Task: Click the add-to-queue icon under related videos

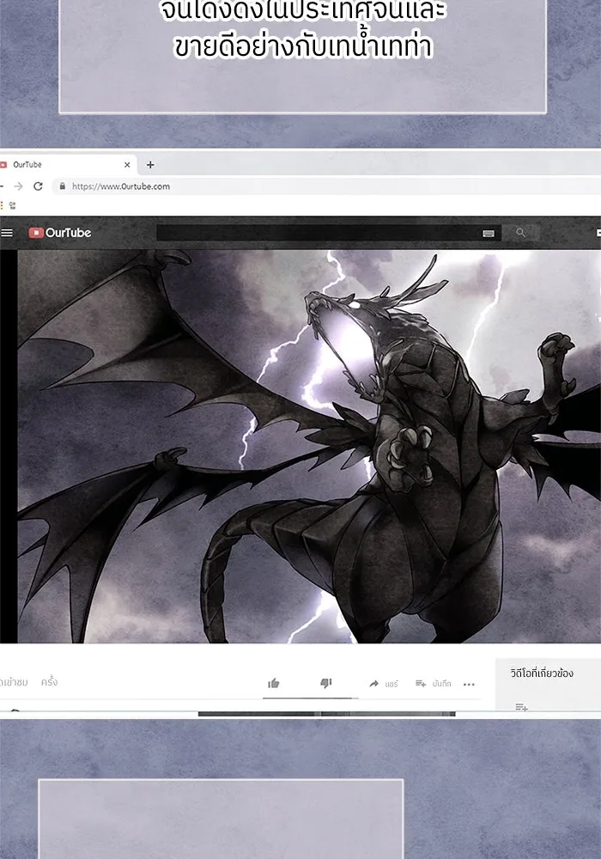Action: click(521, 707)
